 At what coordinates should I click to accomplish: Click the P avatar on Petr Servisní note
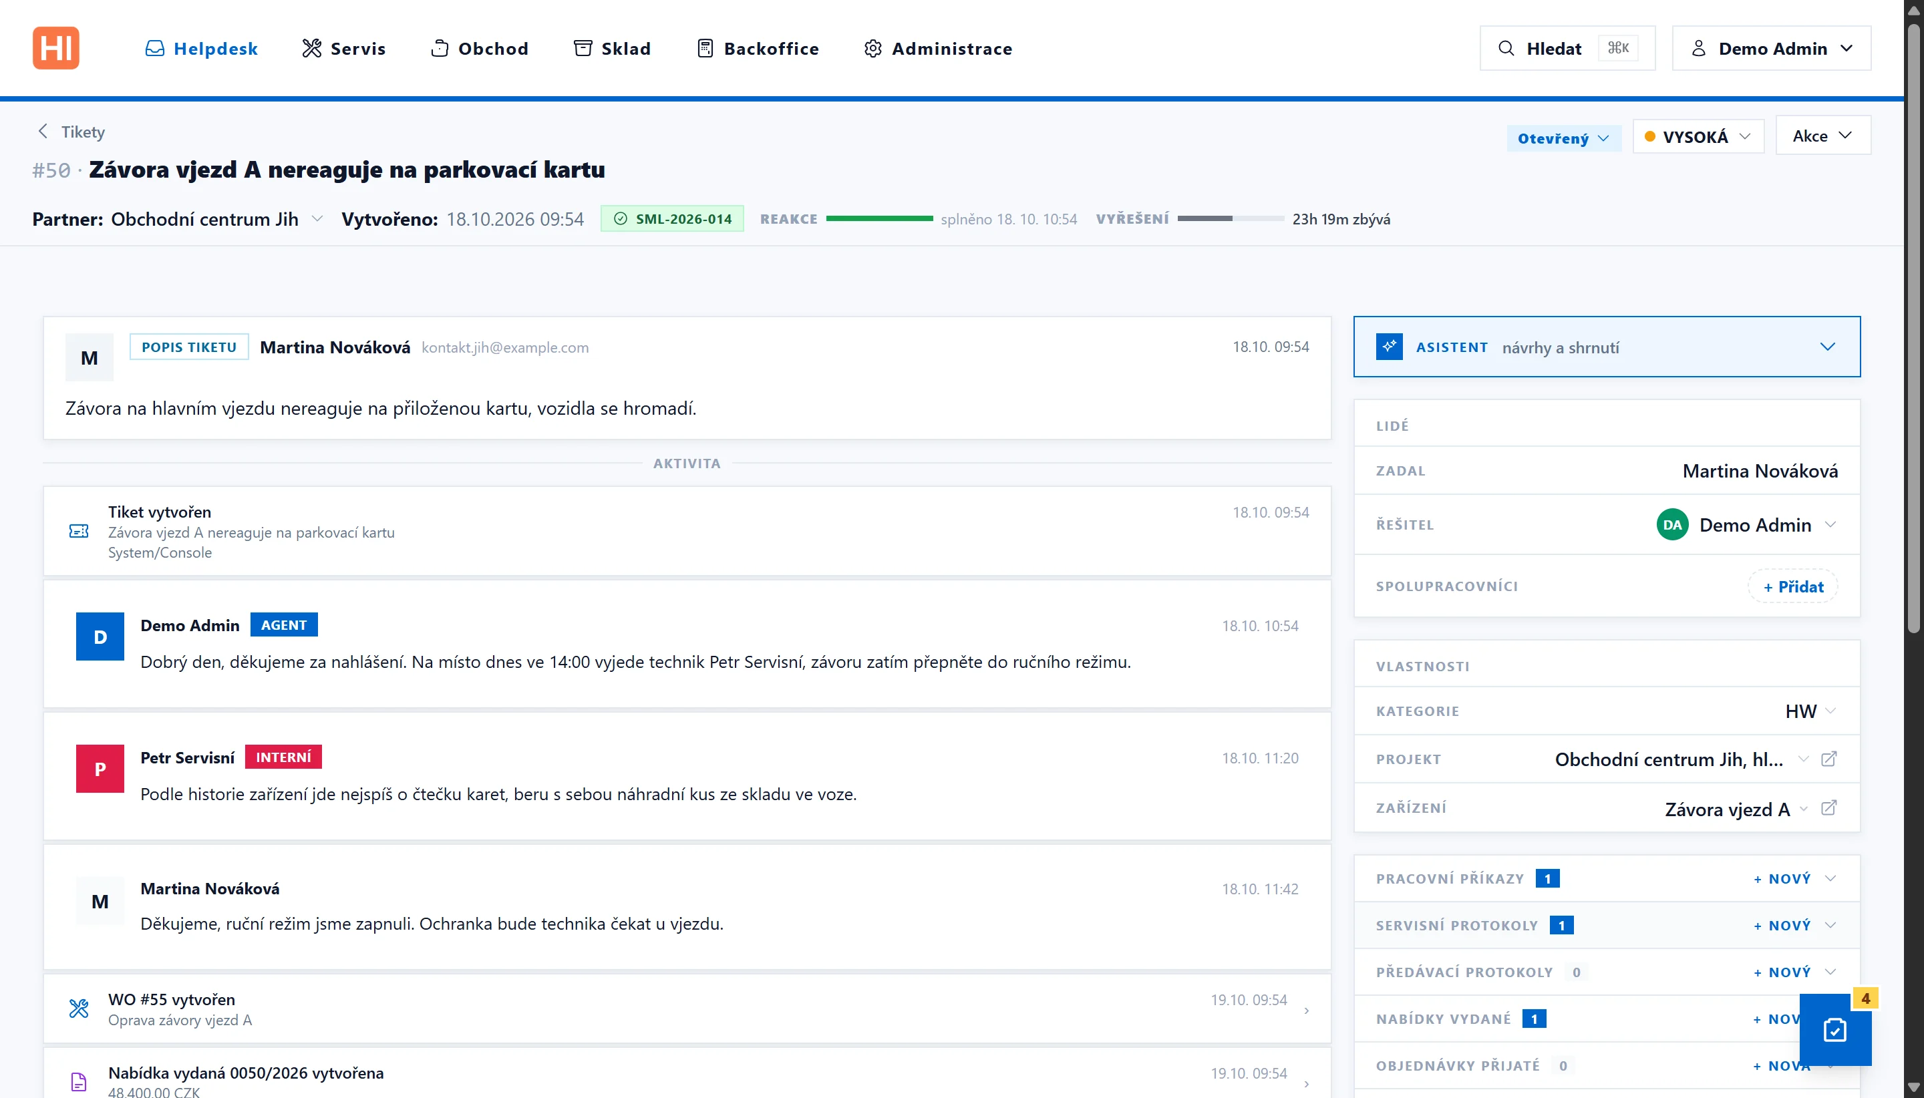coord(100,769)
